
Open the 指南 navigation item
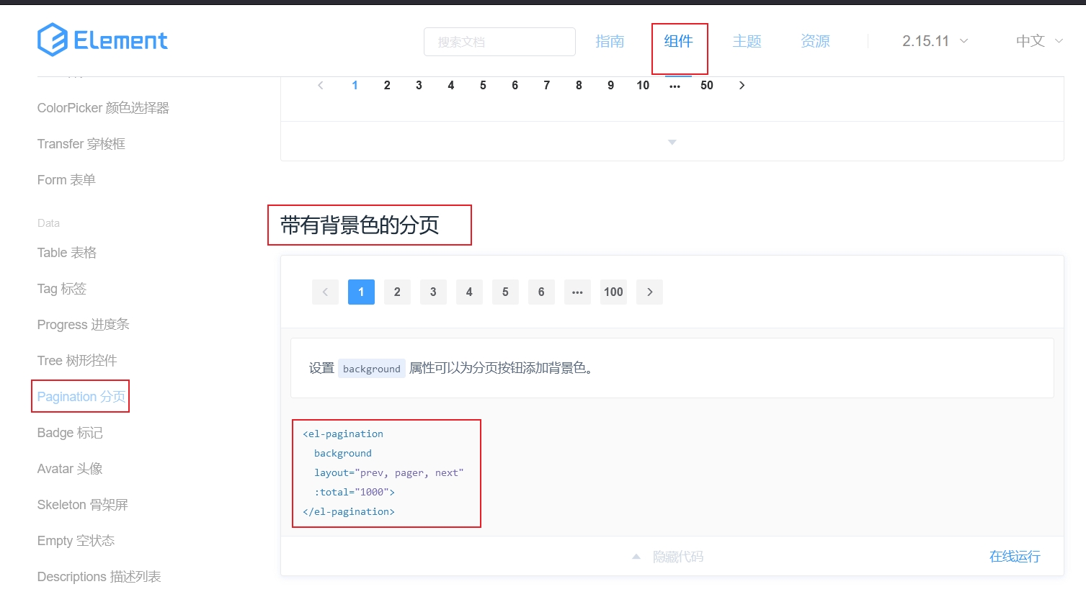[x=610, y=42]
